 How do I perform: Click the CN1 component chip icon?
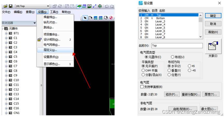pos(10,113)
